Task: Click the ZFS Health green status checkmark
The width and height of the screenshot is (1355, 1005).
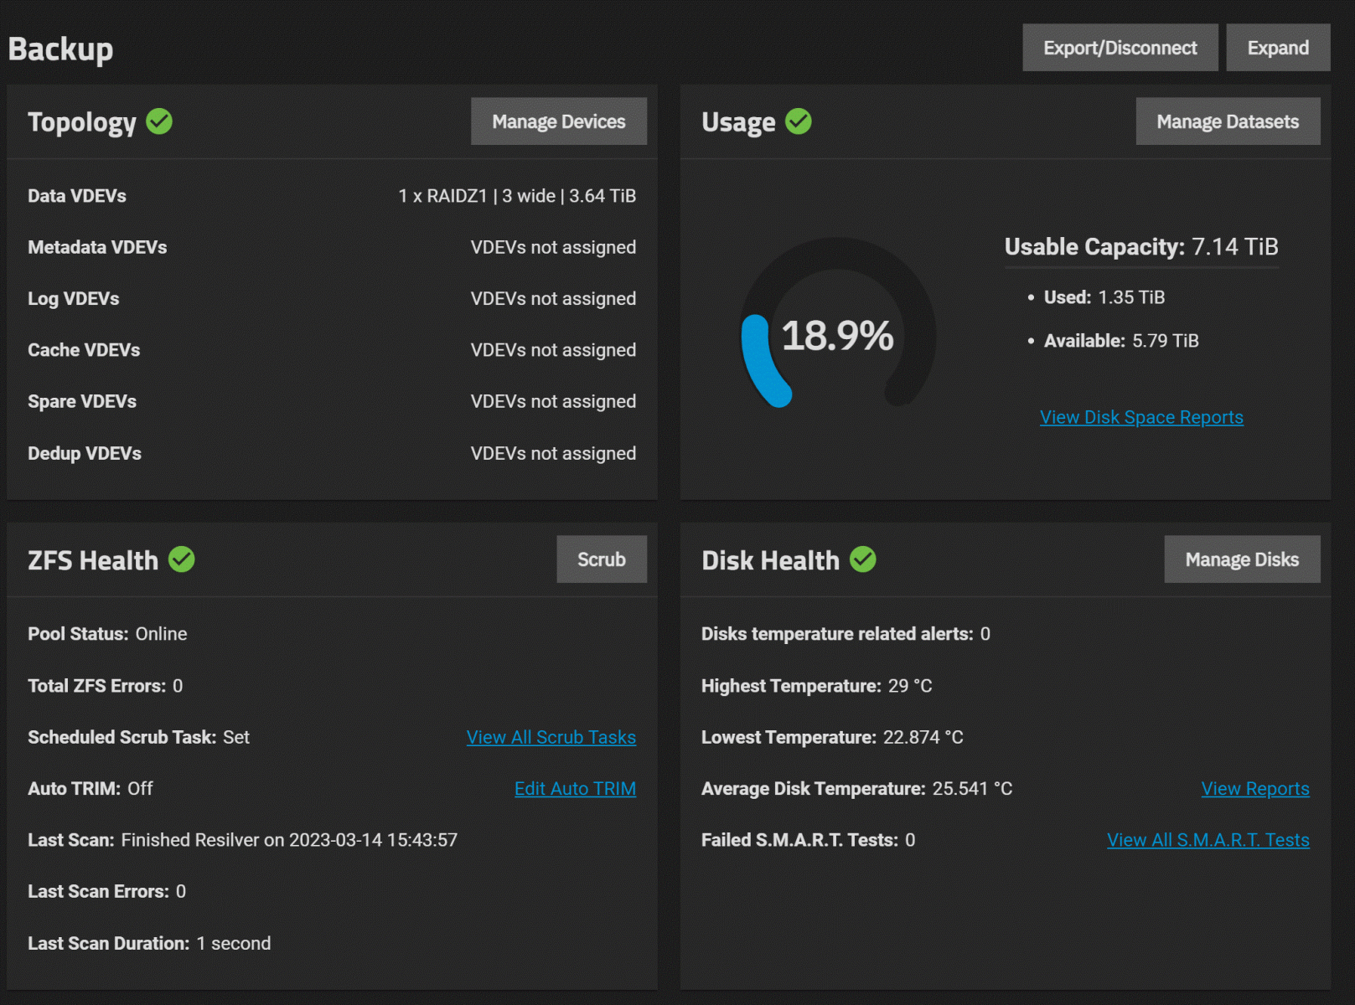Action: point(181,559)
